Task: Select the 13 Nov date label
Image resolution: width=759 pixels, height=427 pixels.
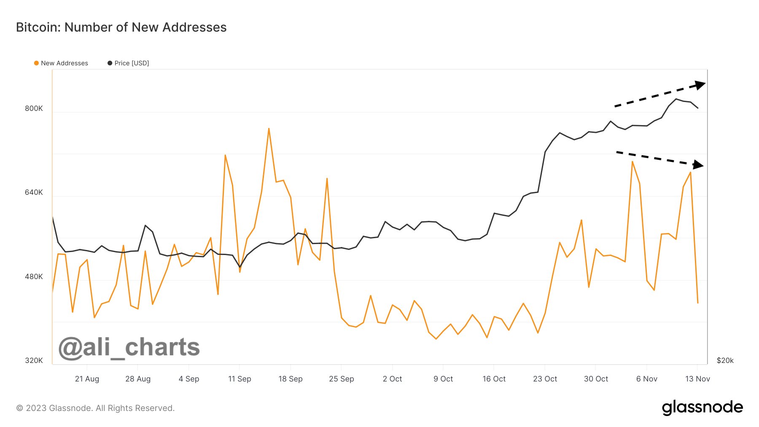Action: (x=697, y=379)
